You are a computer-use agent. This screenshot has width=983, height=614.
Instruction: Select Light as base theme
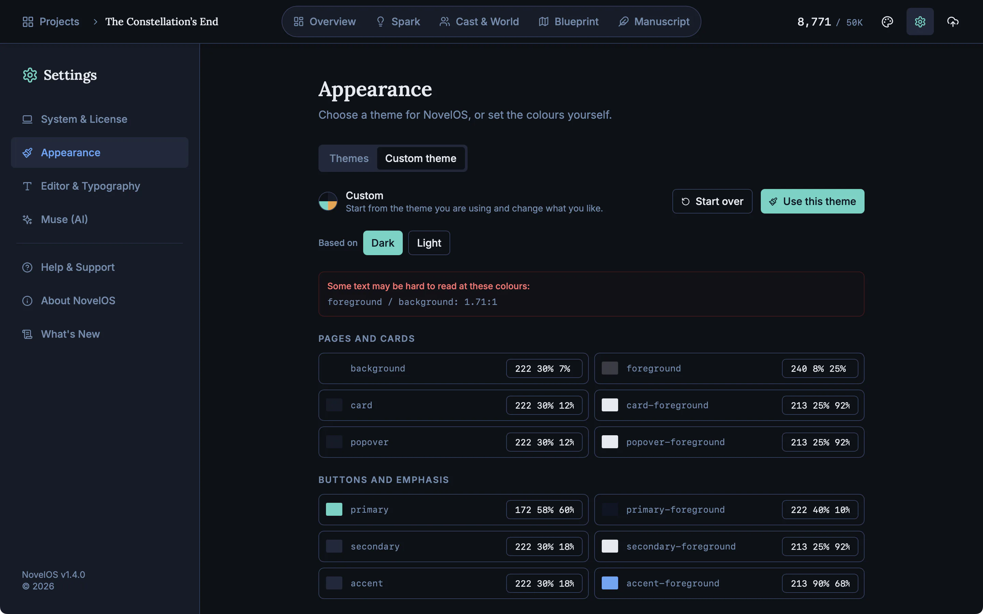coord(429,243)
